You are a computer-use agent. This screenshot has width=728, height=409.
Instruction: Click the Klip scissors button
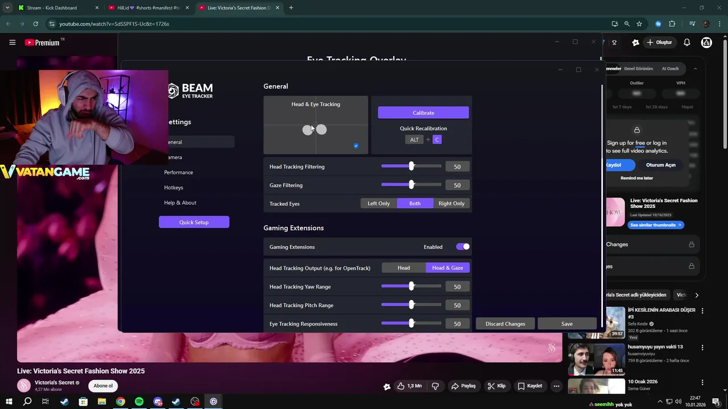pyautogui.click(x=497, y=386)
